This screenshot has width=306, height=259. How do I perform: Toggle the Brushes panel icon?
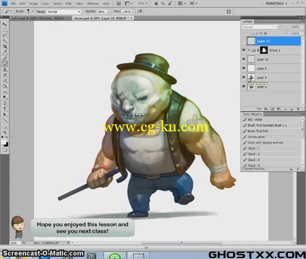click(229, 12)
